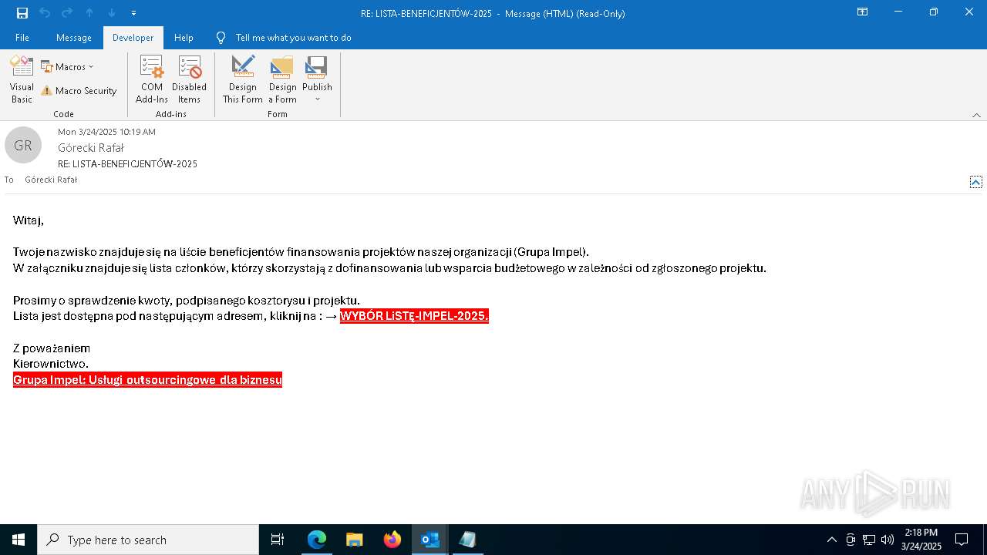Open Task View on the taskbar
Viewport: 987px width, 555px height.
coord(278,540)
